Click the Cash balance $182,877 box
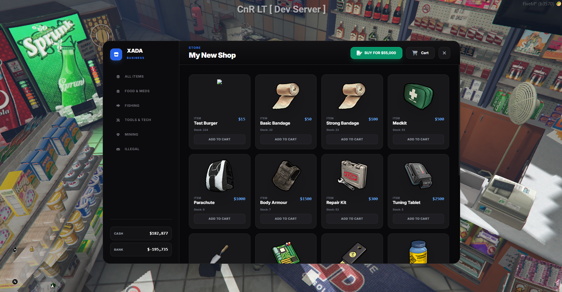Image resolution: width=562 pixels, height=292 pixels. click(141, 233)
